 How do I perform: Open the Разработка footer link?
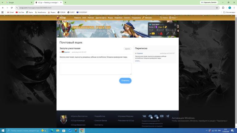coord(100,116)
